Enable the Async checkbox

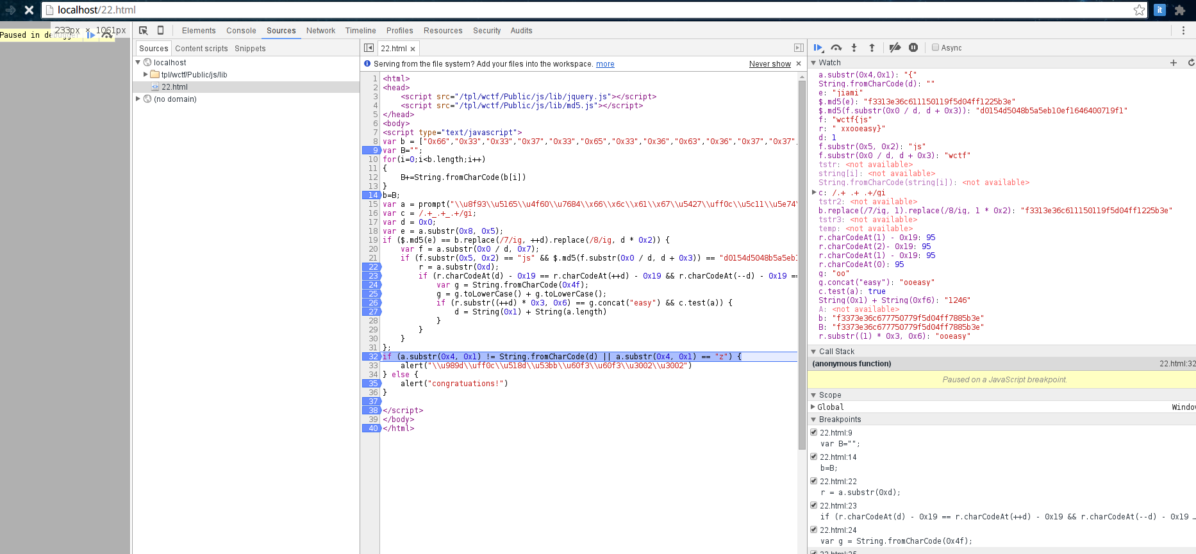click(936, 47)
